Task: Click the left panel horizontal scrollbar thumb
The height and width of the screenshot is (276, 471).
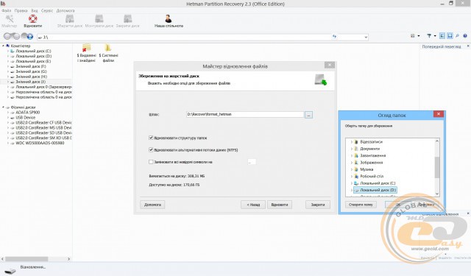Action: point(26,259)
